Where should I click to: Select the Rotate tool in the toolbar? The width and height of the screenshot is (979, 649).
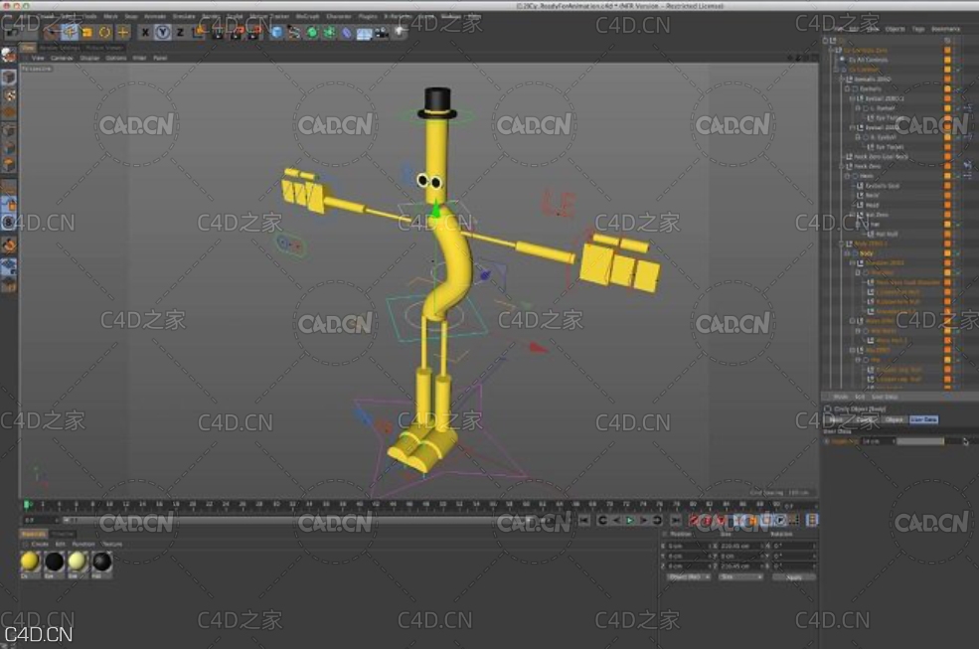coord(104,32)
